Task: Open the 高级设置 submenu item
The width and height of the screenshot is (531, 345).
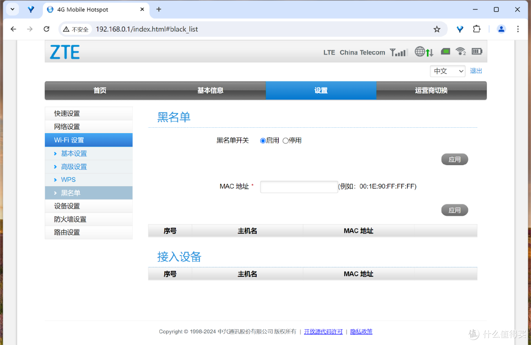Action: [88, 167]
